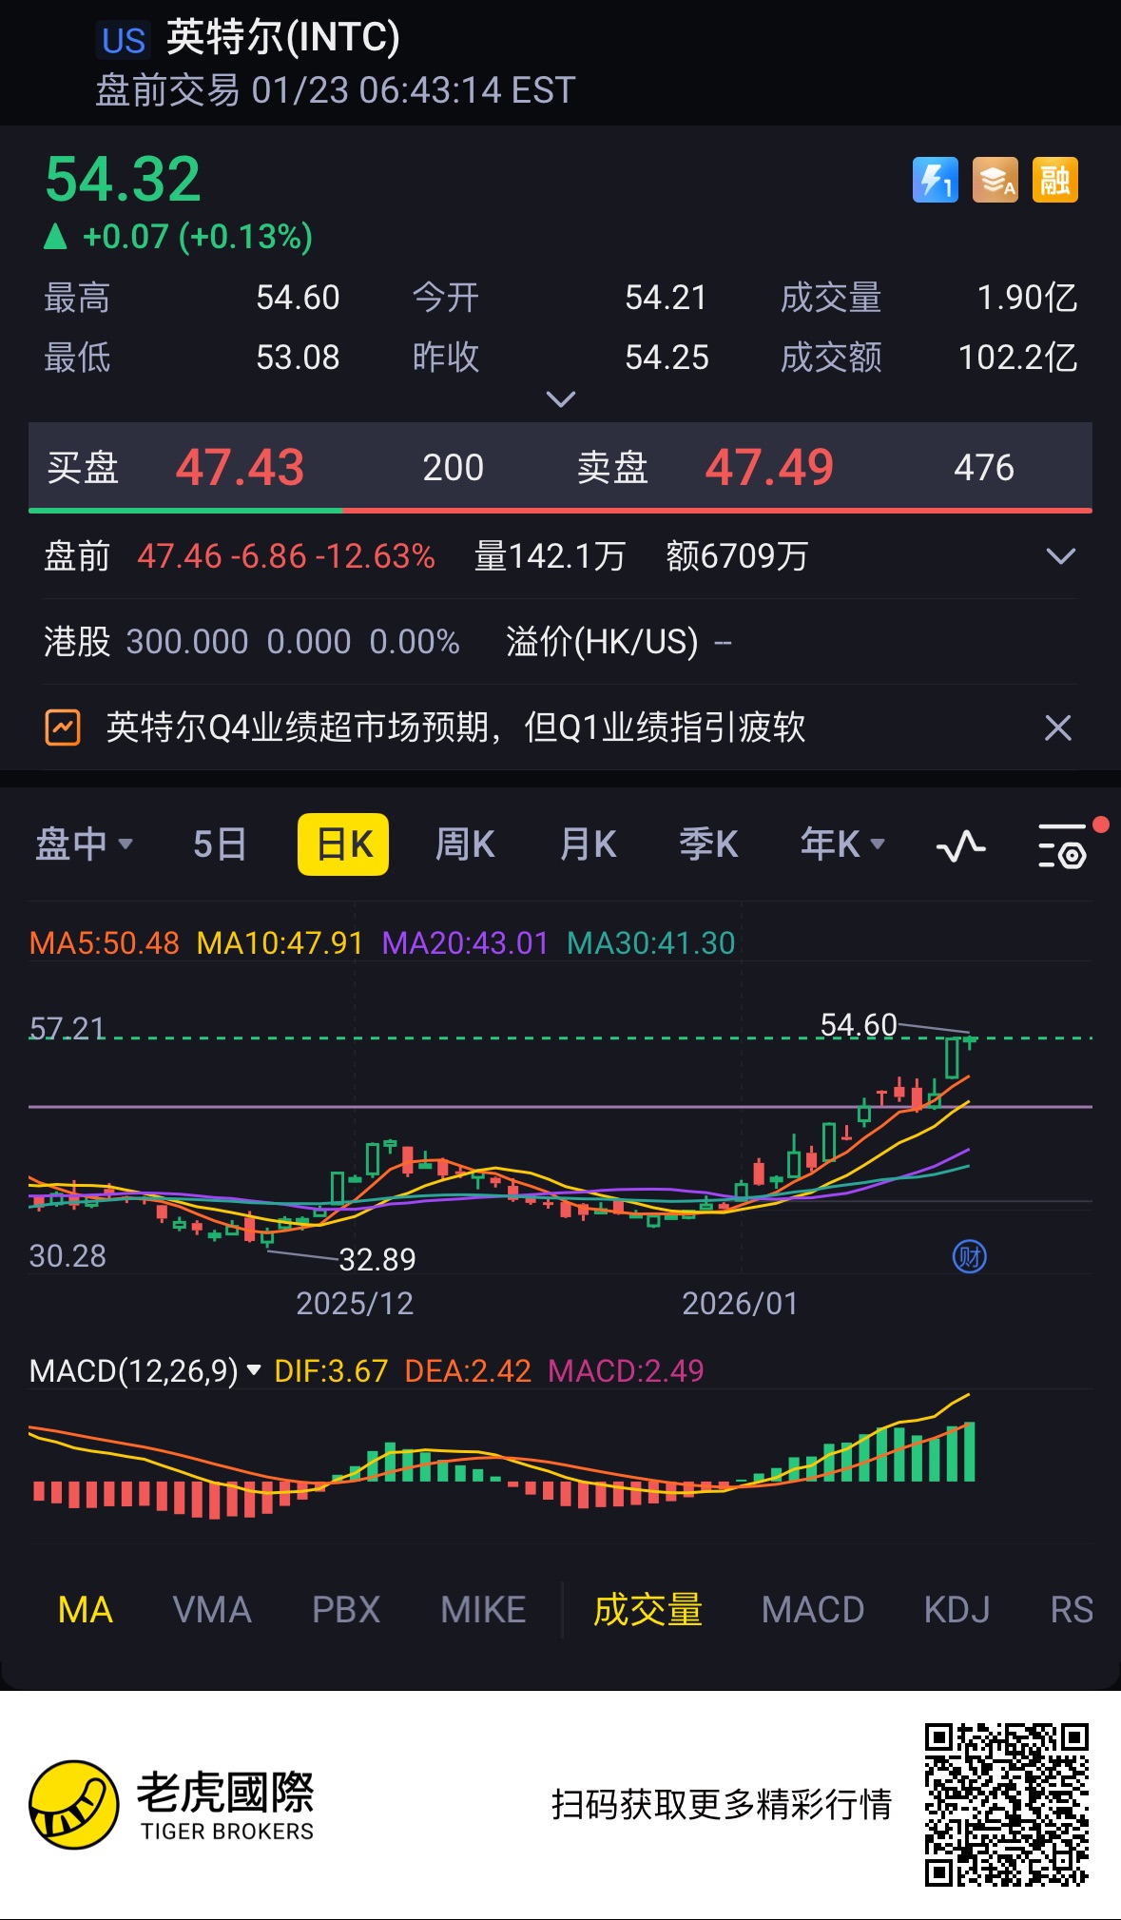This screenshot has height=1920, width=1121.
Task: Tap the 今开 54.21 value
Action: (666, 298)
